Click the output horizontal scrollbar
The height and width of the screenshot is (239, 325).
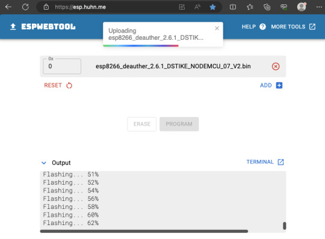pyautogui.click(x=144, y=231)
